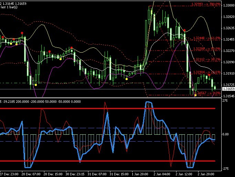
Task: Click the 28 Dec 07:00 time label
Action: point(31,174)
